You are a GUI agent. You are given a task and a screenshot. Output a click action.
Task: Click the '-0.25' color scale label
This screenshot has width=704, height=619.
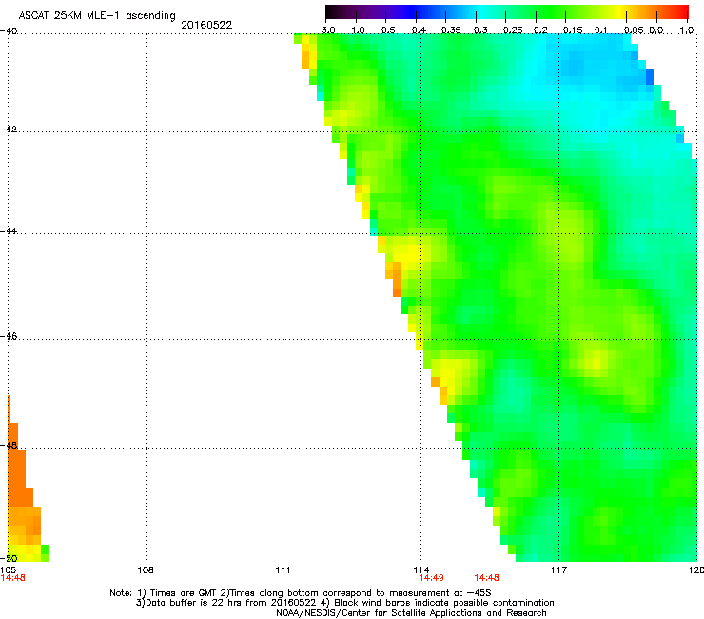[x=509, y=30]
